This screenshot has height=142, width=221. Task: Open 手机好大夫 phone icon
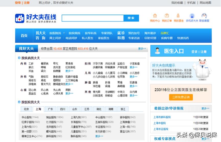(x=192, y=16)
